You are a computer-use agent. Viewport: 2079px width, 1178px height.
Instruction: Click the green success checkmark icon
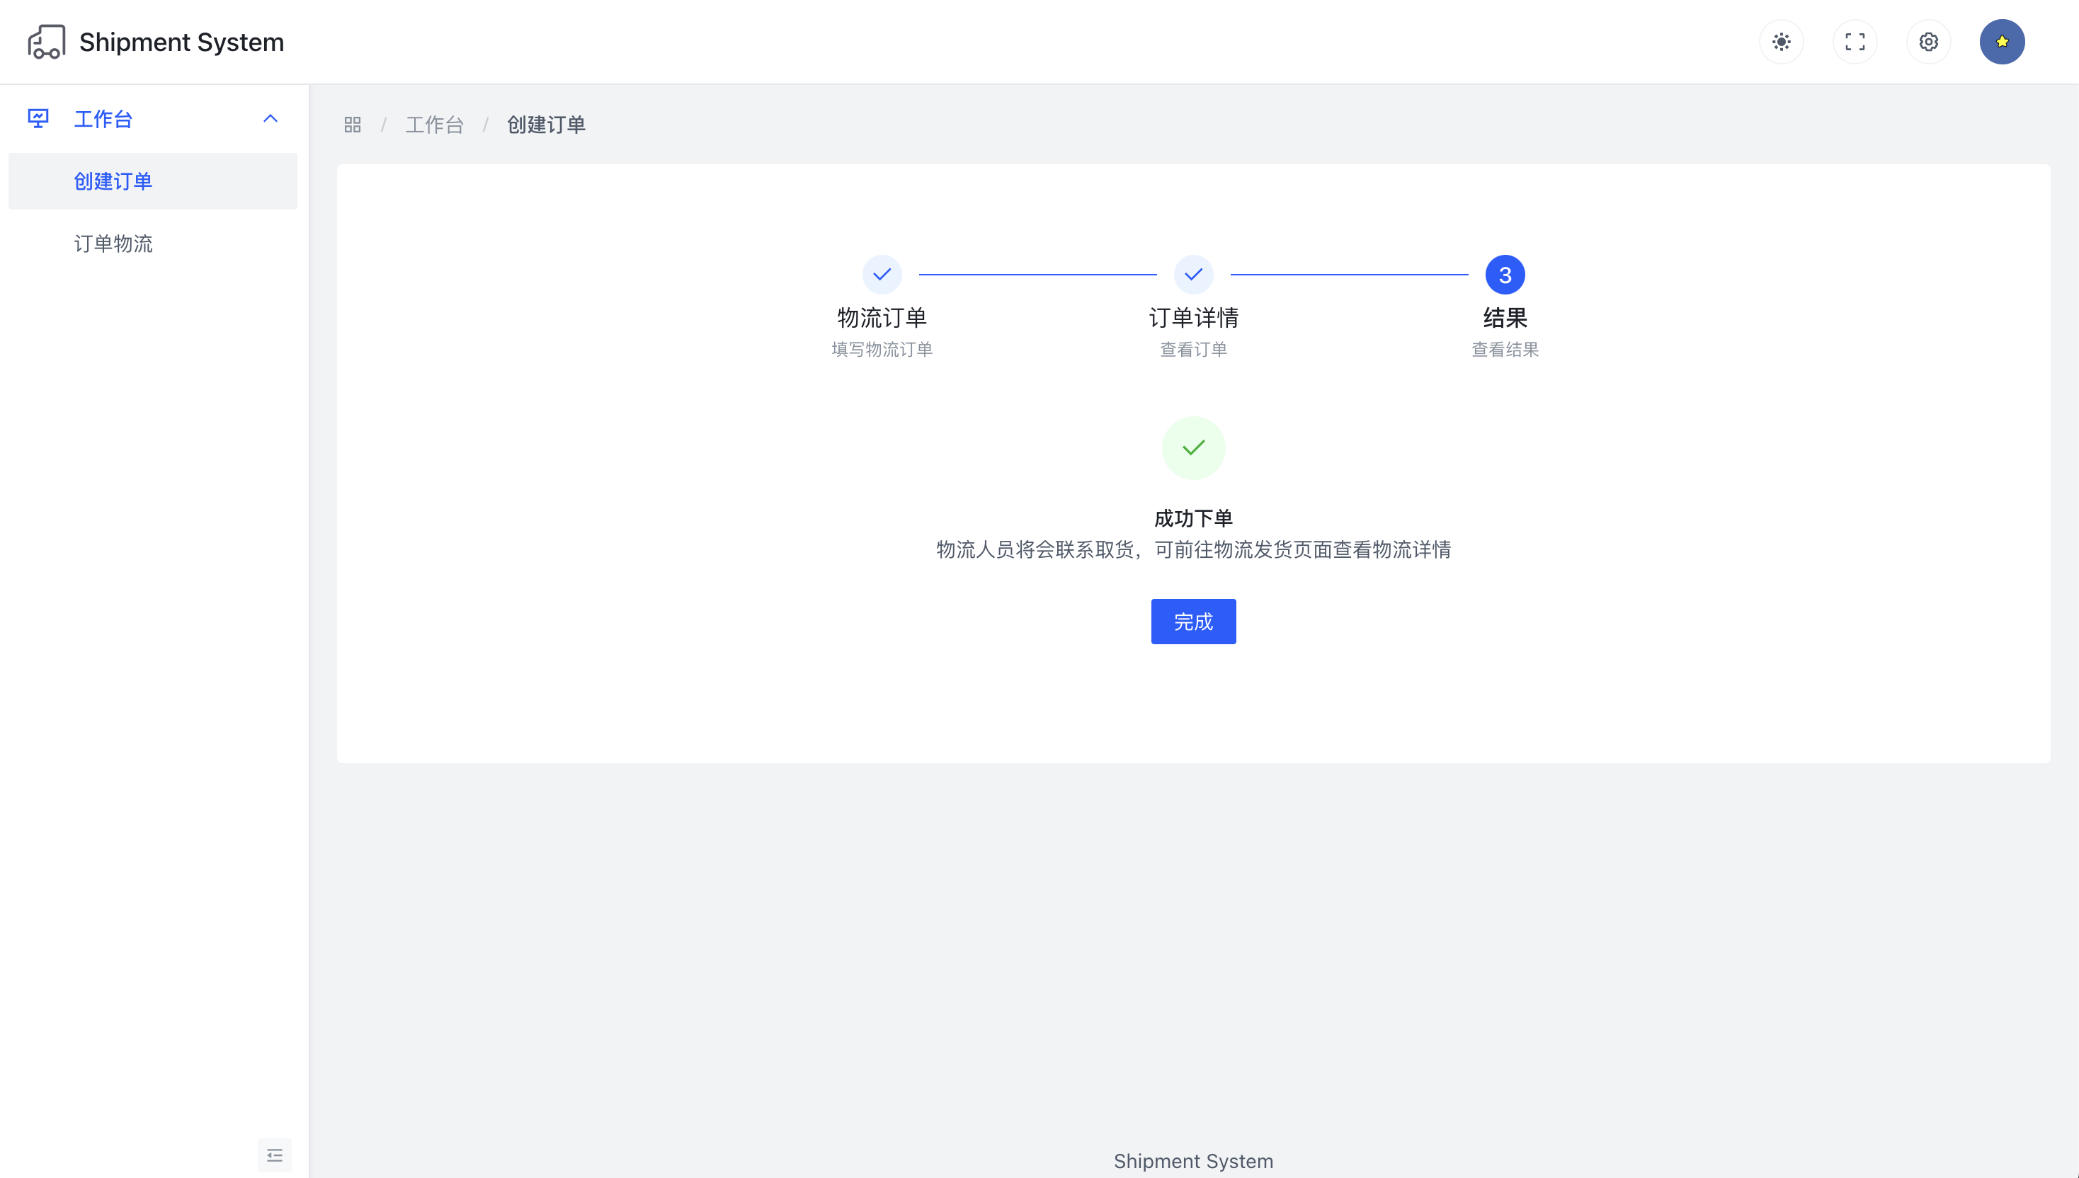pyautogui.click(x=1193, y=448)
